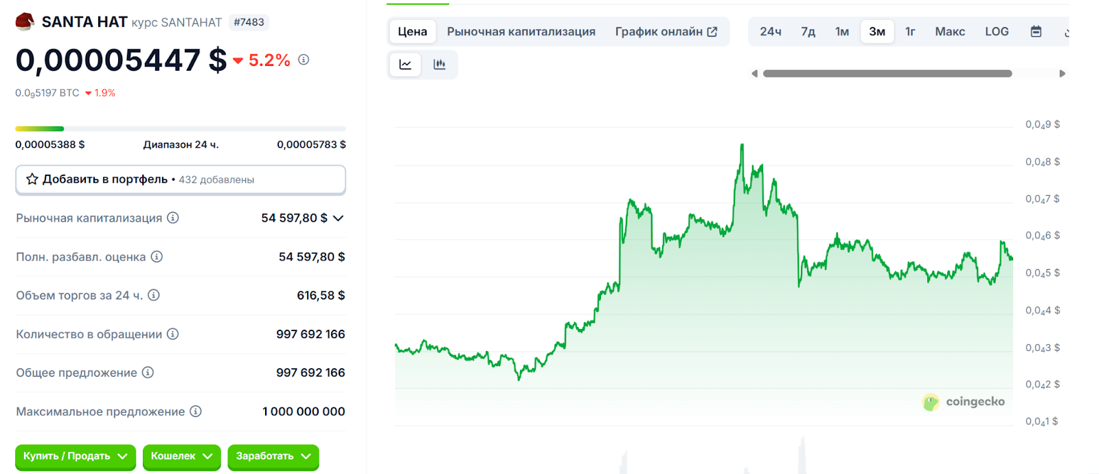Select the Цена tab

pos(413,32)
